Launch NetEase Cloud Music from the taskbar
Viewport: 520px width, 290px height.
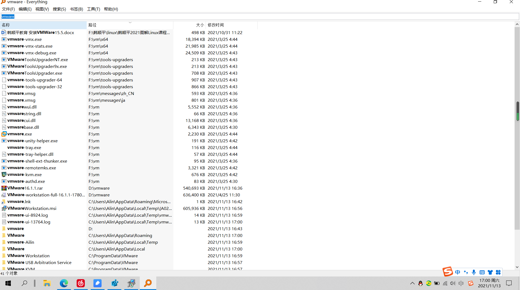(81, 283)
